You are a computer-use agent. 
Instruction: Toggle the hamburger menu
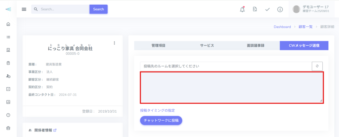pyautogui.click(x=24, y=9)
